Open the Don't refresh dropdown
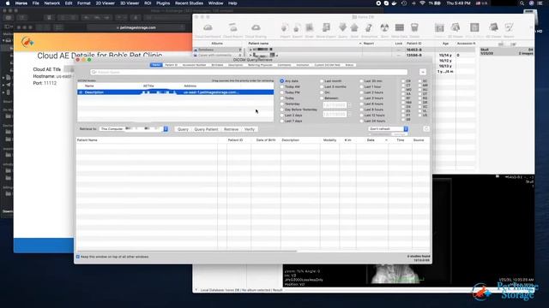This screenshot has width=549, height=308. click(x=388, y=129)
